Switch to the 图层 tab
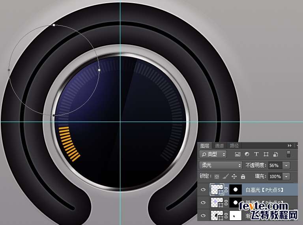 click(205, 145)
